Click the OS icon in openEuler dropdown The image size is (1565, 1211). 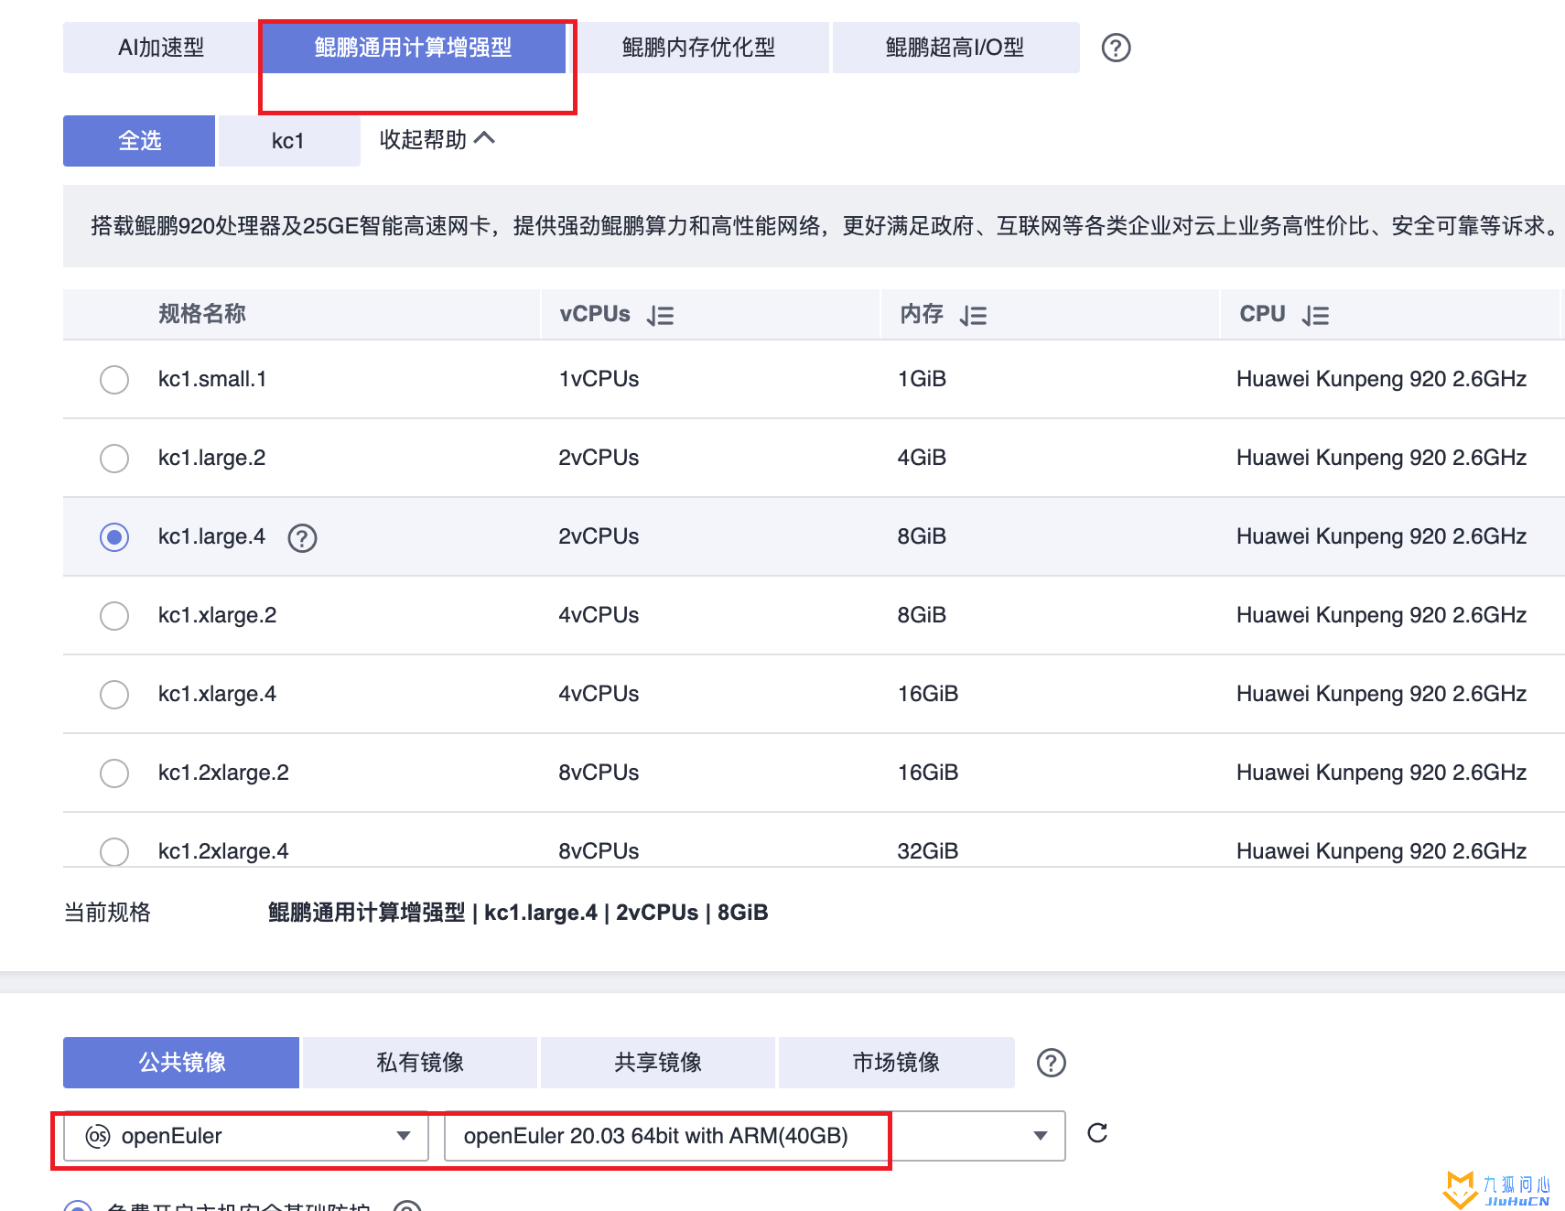click(x=98, y=1136)
